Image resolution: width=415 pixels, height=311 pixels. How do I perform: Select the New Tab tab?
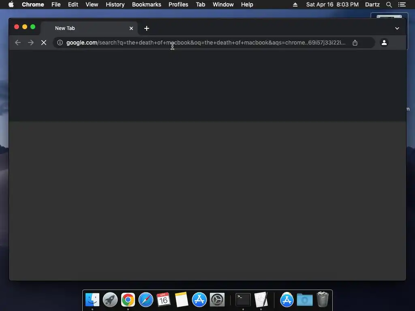89,28
